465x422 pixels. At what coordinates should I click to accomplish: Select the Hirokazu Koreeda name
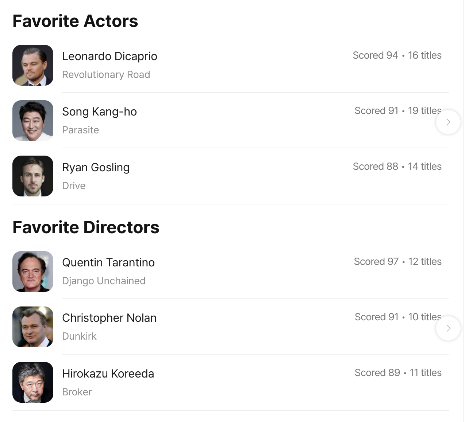(x=108, y=374)
